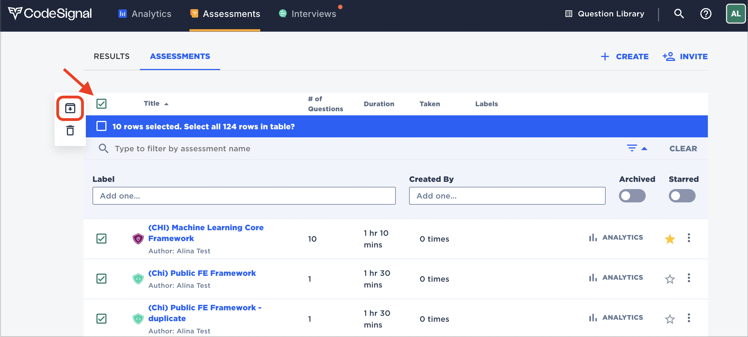The image size is (748, 337).
Task: Open the Label filter dropdown field
Action: 244,196
